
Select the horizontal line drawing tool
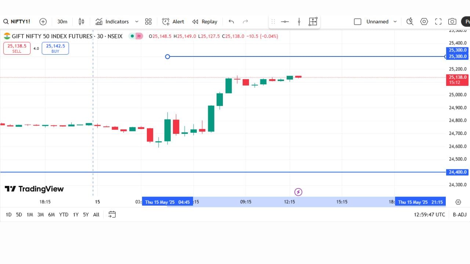tap(285, 22)
